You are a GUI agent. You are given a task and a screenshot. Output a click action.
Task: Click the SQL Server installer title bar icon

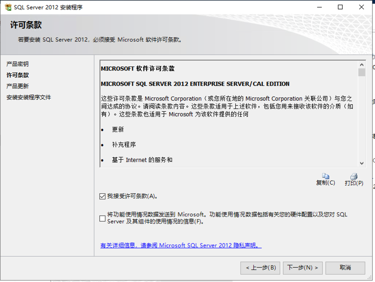[x=8, y=7]
